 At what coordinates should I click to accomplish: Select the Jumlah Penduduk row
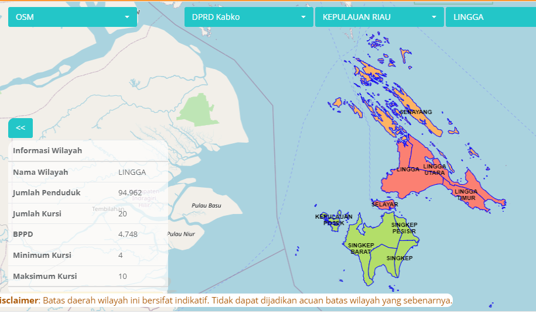(88, 192)
